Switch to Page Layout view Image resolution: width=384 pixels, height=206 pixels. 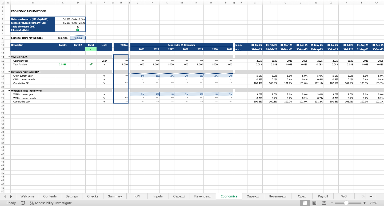tap(314, 203)
